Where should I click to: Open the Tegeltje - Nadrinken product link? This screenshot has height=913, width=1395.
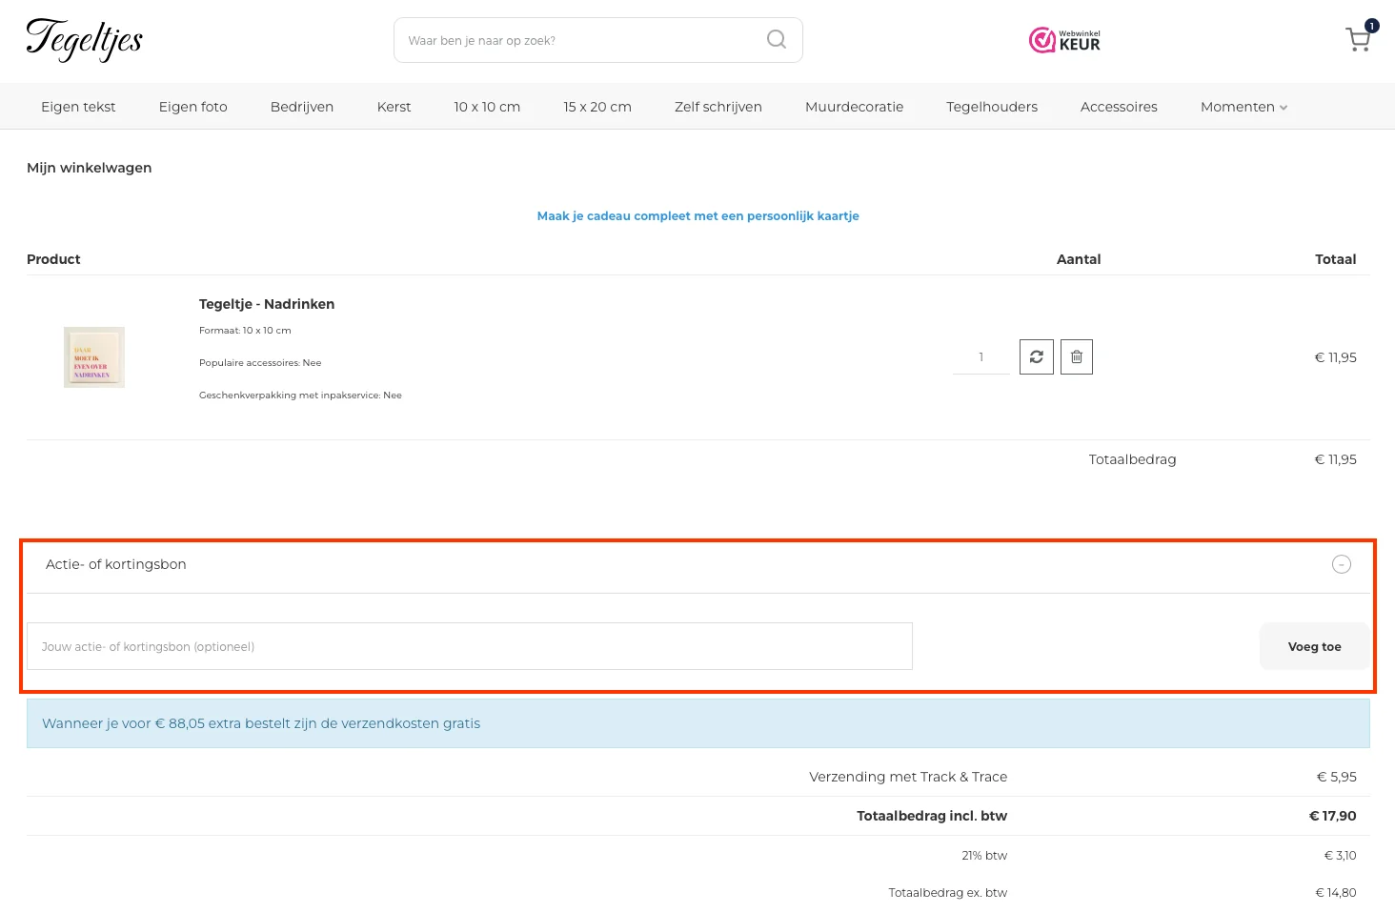[266, 304]
